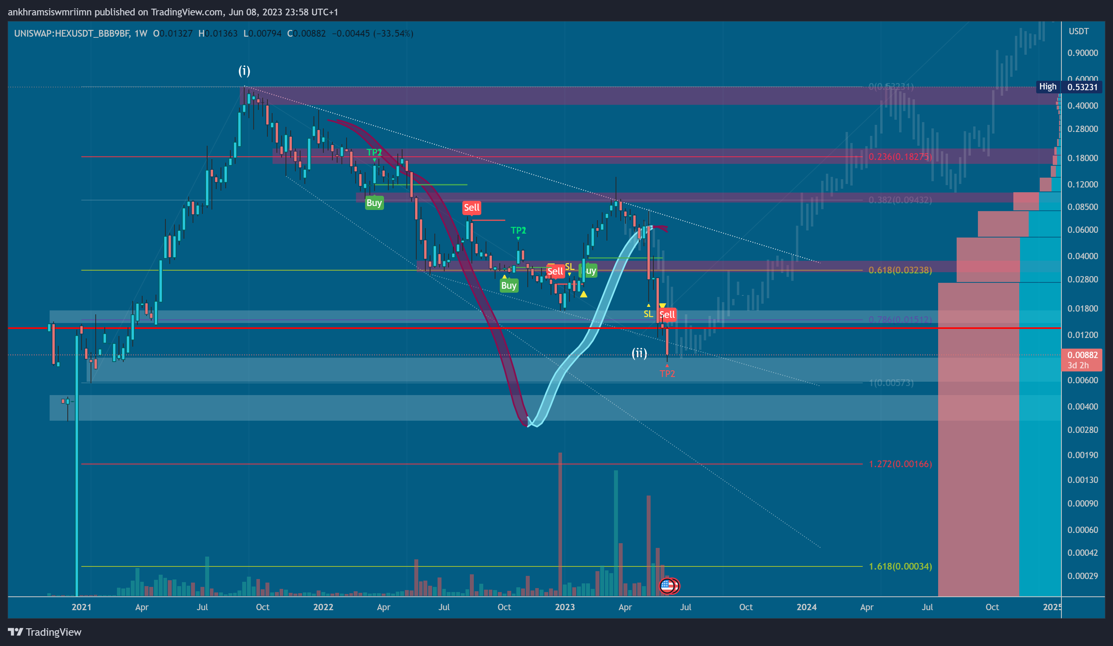Click the 2023 label on time axis

pos(565,607)
